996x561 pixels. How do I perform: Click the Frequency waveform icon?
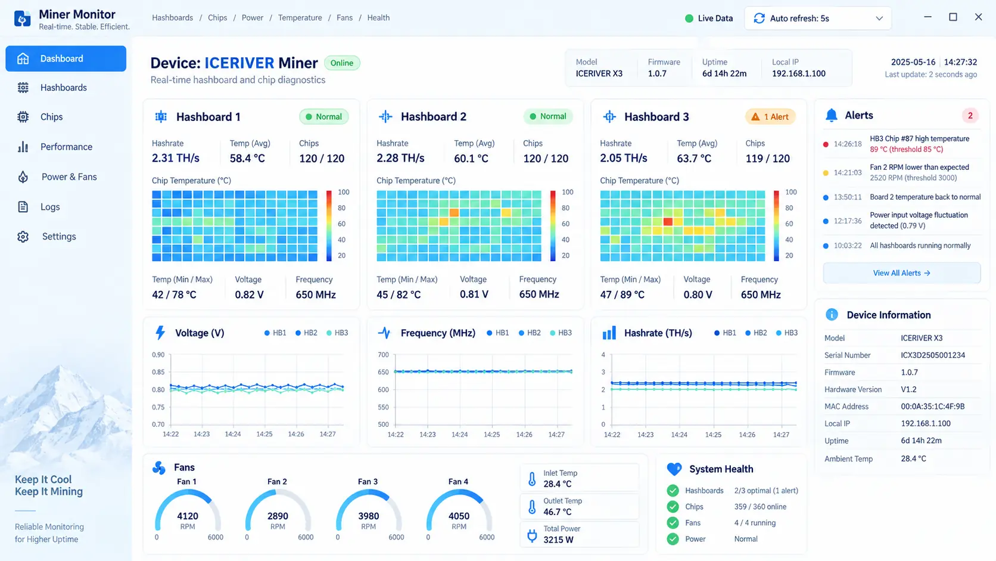tap(385, 333)
